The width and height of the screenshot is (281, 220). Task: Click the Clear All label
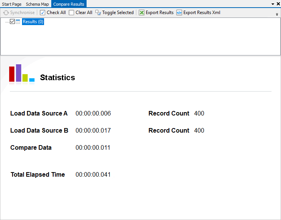[x=84, y=13]
